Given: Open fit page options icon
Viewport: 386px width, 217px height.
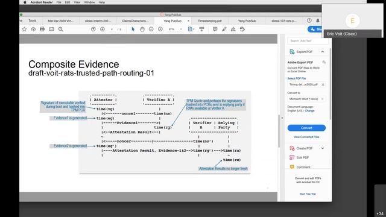Looking at the screenshot, I should 191,30.
